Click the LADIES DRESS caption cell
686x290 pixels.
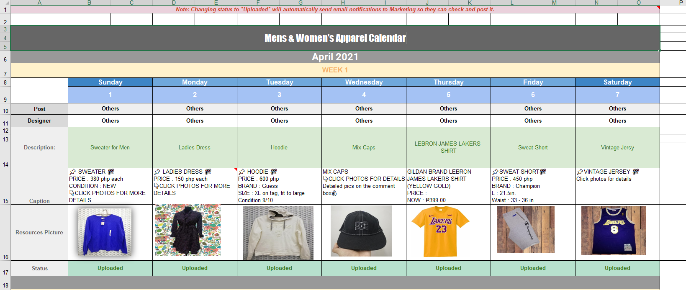195,186
